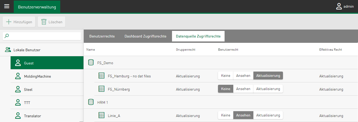358x122 pixels.
Task: Open the hamburger main menu
Action: [x=7, y=6]
